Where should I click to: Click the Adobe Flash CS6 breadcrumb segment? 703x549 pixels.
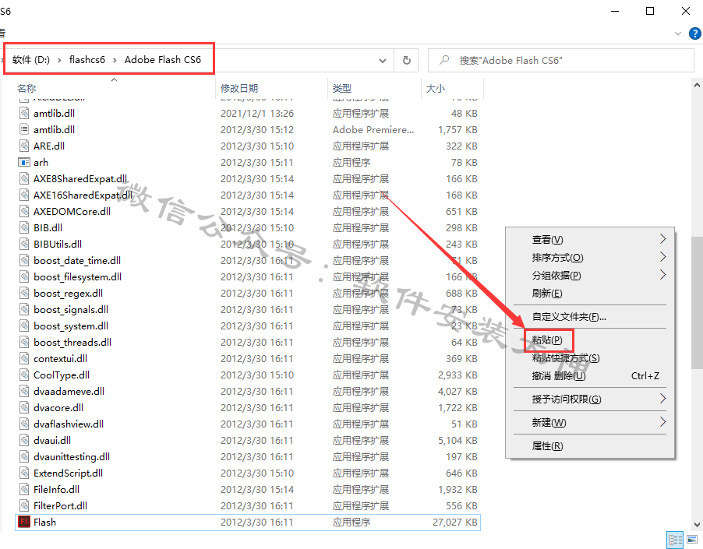163,60
